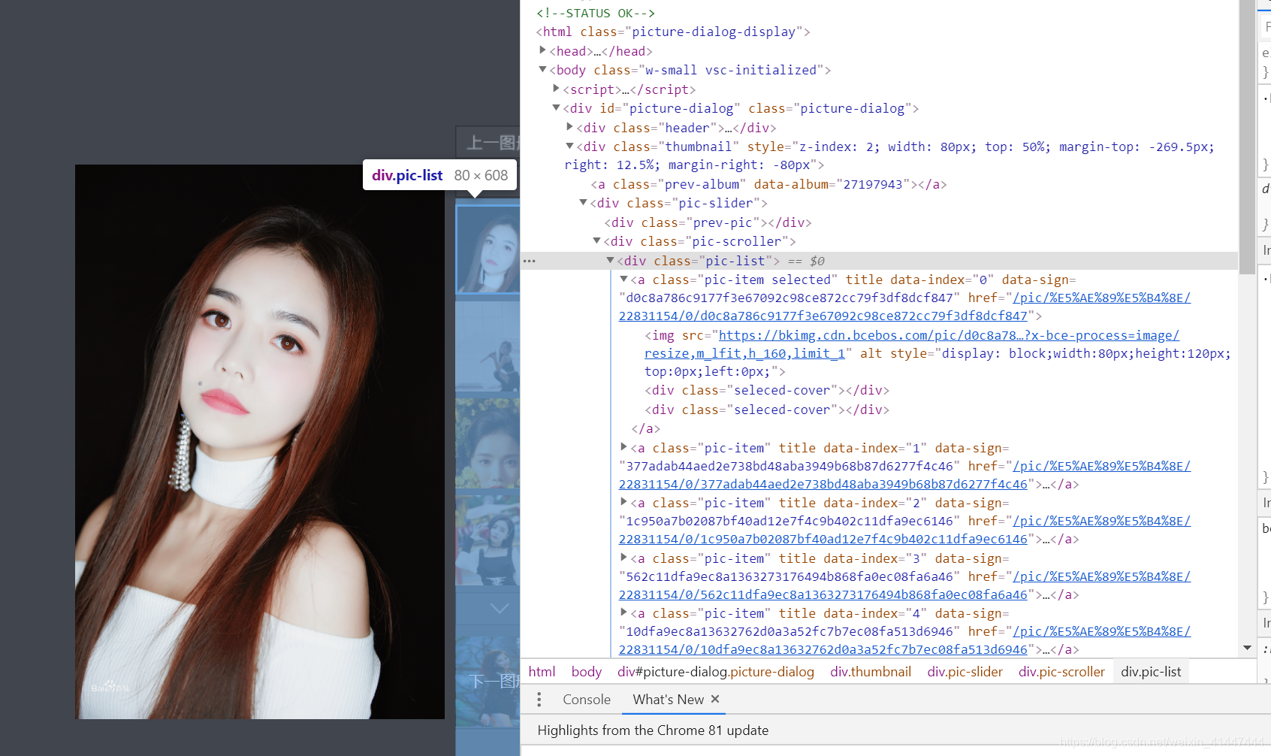The width and height of the screenshot is (1271, 756).
Task: Open the 377adab44 pic href link
Action: (x=904, y=475)
